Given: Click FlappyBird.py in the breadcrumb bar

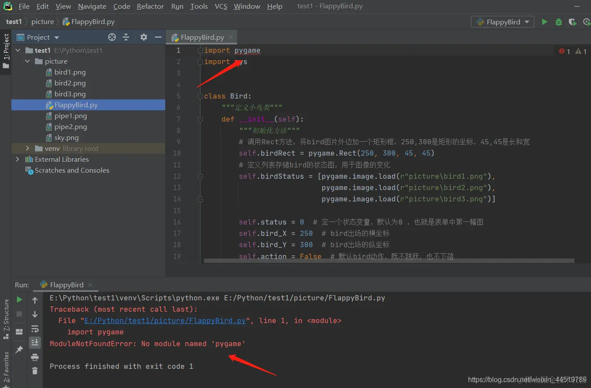Looking at the screenshot, I should pyautogui.click(x=88, y=22).
